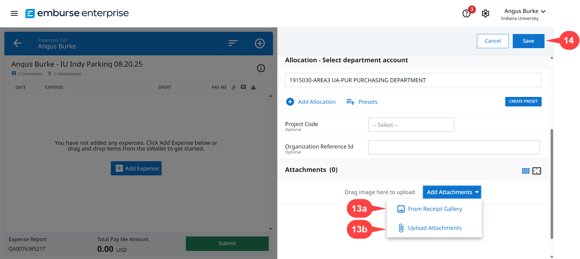Toggle the Add Attachments dropdown button
580x259 pixels.
[452, 192]
